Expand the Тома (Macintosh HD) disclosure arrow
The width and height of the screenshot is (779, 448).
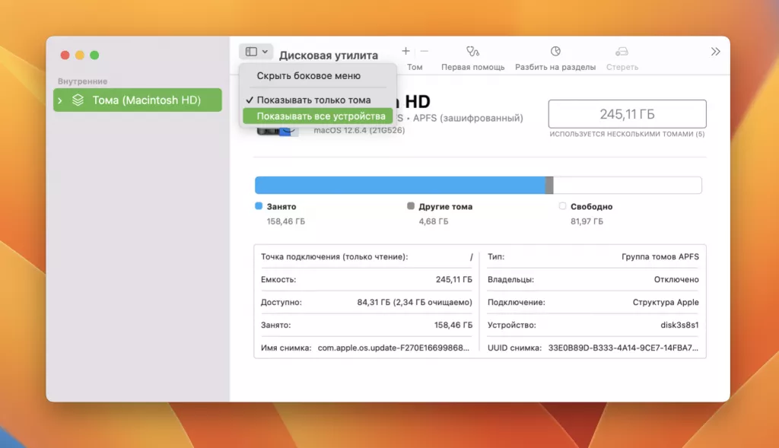click(x=59, y=100)
